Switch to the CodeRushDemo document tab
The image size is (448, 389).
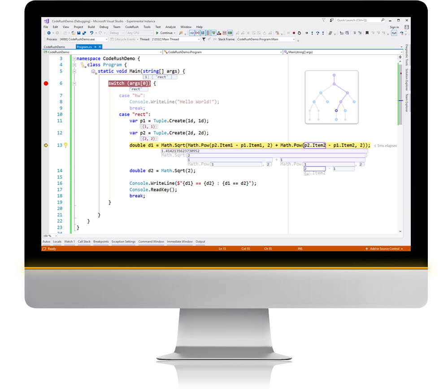[x=54, y=47]
